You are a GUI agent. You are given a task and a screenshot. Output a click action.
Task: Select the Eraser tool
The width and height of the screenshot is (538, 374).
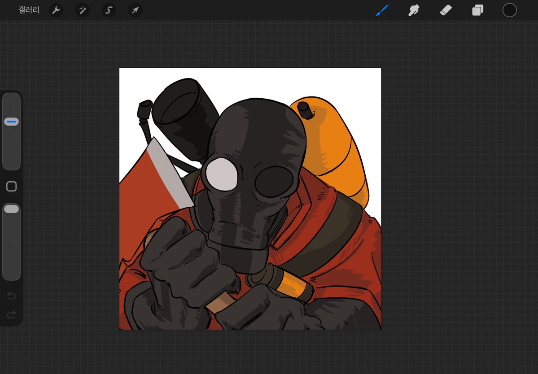[446, 10]
